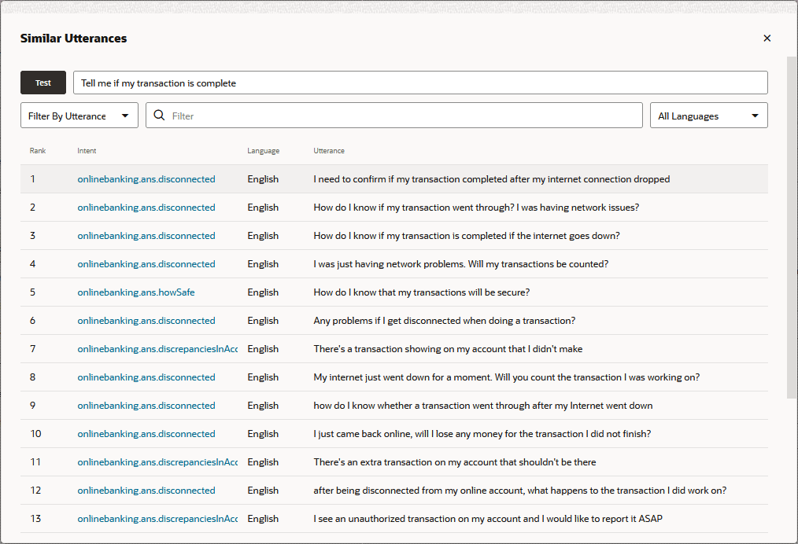Select the rank 3 intent link
Screen dimensions: 798x544
point(146,236)
